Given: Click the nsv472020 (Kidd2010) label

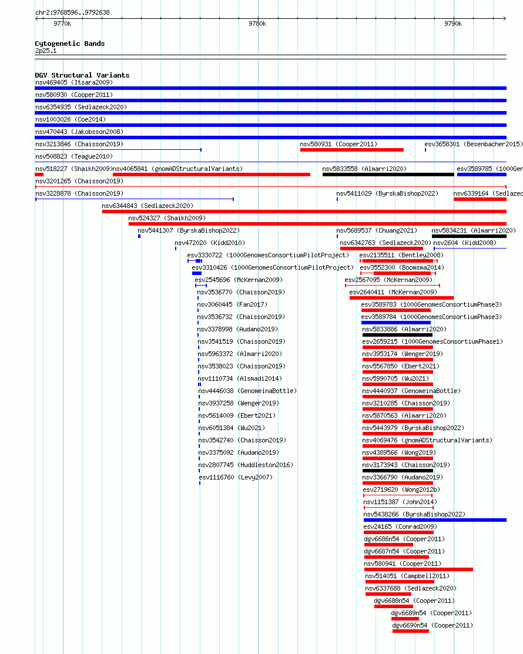Looking at the screenshot, I should click(210, 243).
